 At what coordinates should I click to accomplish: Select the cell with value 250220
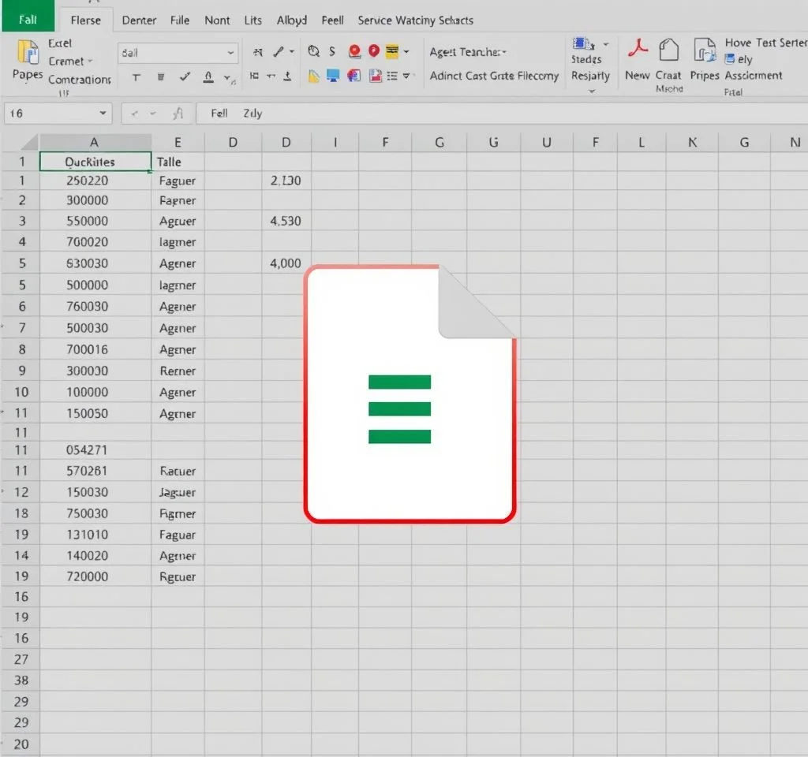click(x=95, y=181)
